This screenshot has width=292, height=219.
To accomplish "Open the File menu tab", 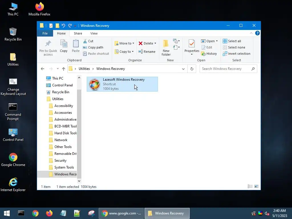I will point(45,33).
